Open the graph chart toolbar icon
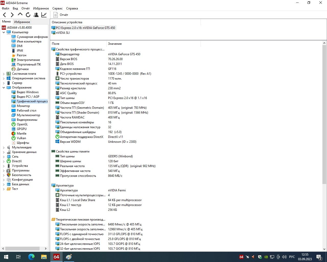The height and width of the screenshot is (262, 327). (44, 15)
